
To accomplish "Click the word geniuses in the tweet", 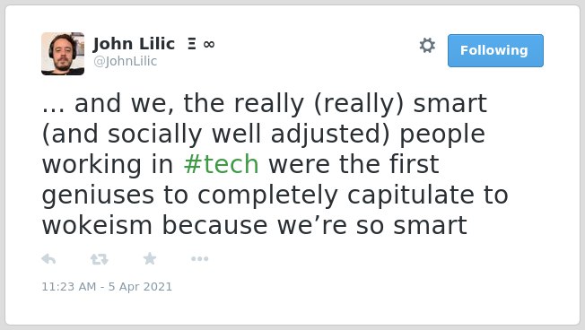I will 98,196.
